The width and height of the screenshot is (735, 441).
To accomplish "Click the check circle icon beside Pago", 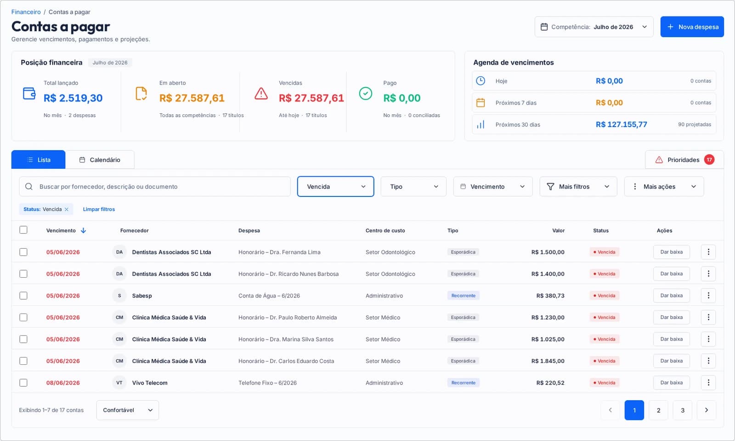I will pyautogui.click(x=366, y=94).
